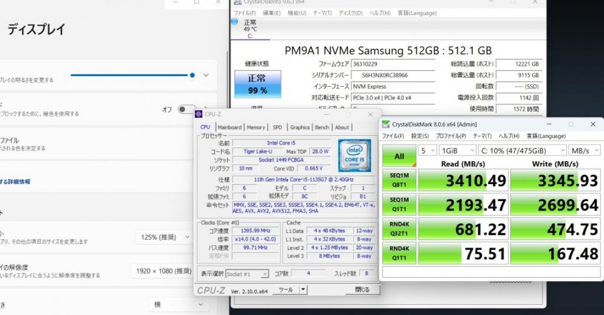Run the RND4K Q32T1 test

click(x=399, y=229)
